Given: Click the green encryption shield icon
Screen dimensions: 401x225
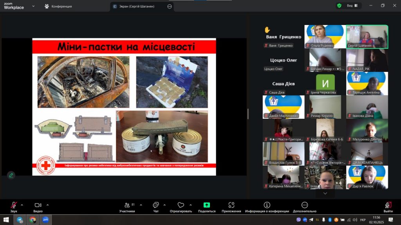Looking at the screenshot, I should (339, 6).
